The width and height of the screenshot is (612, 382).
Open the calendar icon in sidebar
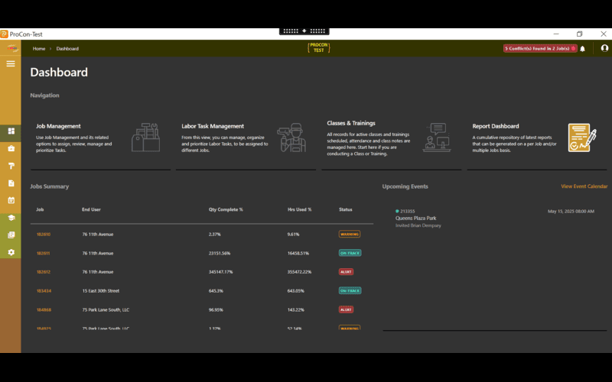tap(11, 200)
